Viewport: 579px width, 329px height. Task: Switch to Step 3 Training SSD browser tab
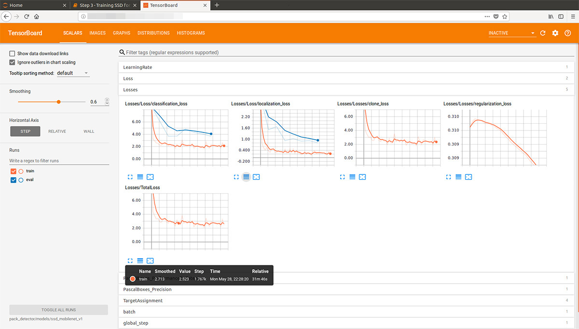pyautogui.click(x=105, y=5)
